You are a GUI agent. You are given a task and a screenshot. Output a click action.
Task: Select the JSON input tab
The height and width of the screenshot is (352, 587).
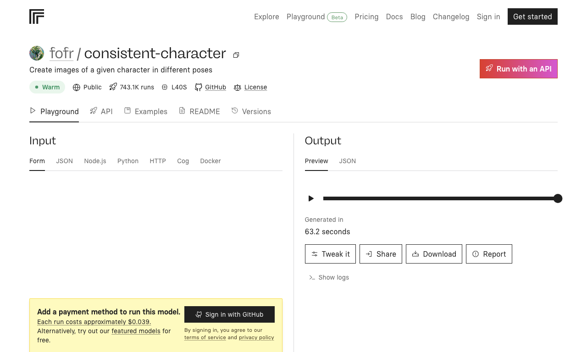65,161
